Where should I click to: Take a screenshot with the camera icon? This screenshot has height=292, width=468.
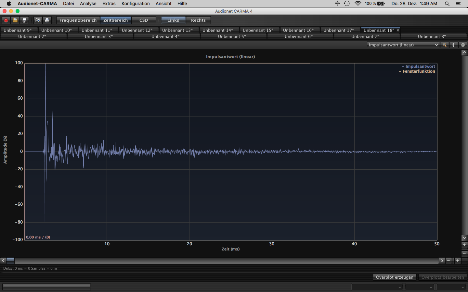tap(38, 20)
